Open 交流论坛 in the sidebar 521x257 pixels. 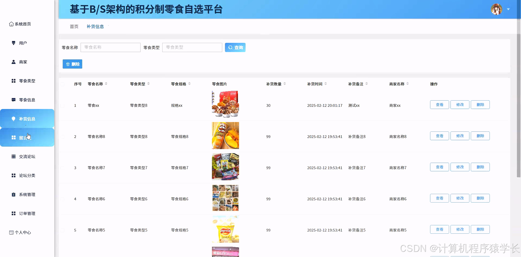(27, 156)
